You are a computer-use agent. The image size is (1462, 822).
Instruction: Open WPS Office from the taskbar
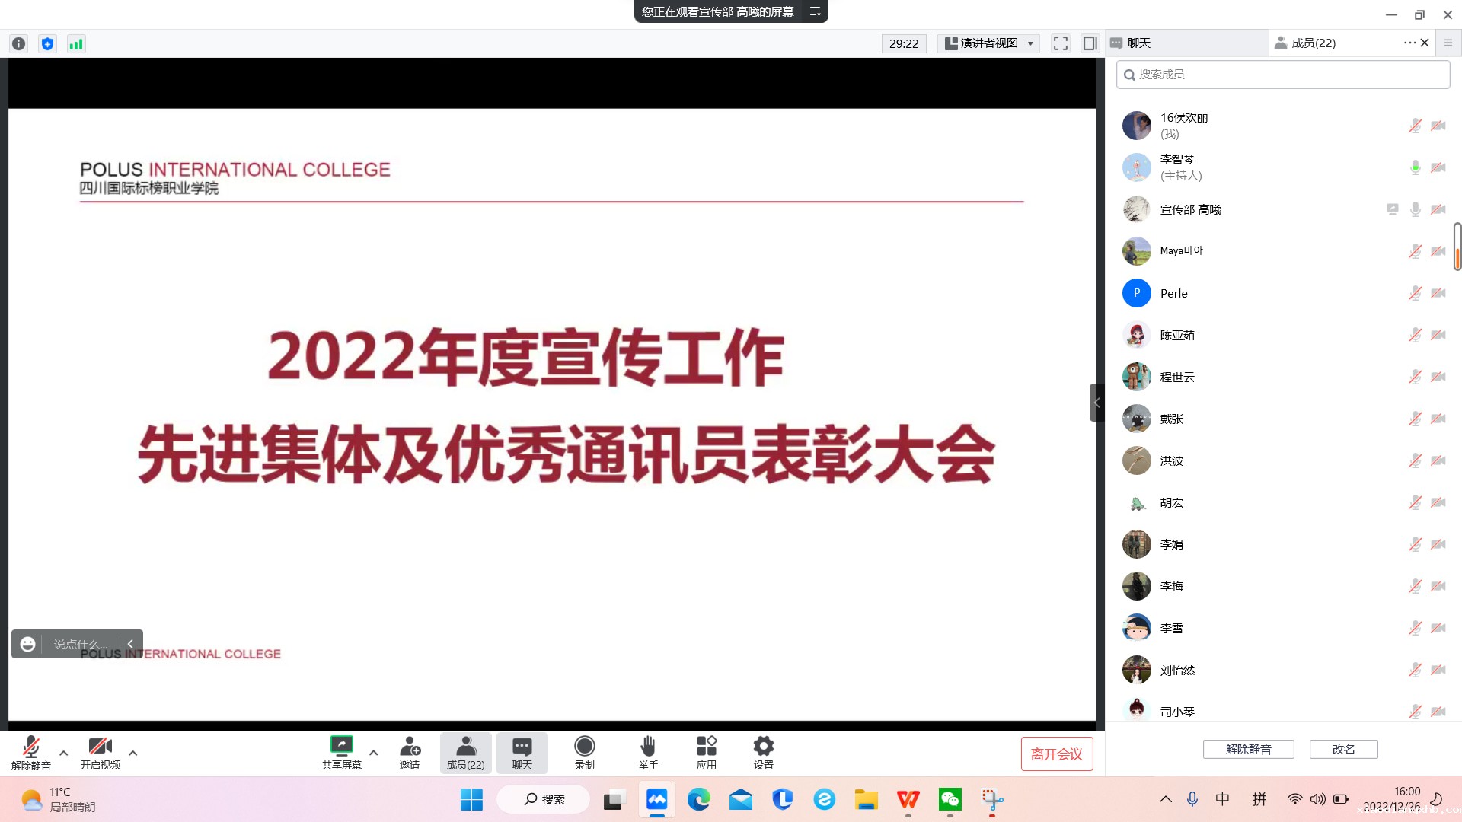[908, 799]
